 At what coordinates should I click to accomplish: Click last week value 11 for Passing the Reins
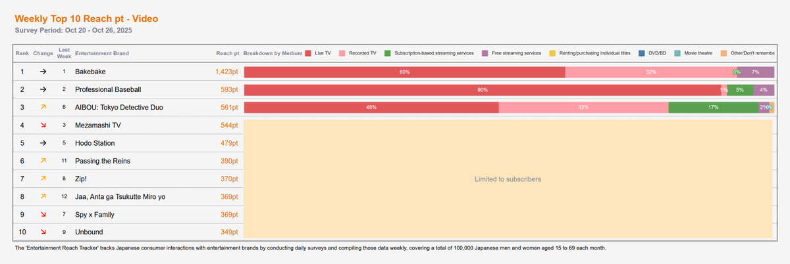click(x=65, y=161)
